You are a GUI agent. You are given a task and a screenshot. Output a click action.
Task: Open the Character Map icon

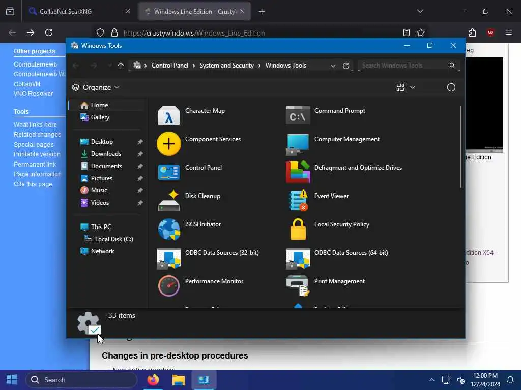click(169, 115)
